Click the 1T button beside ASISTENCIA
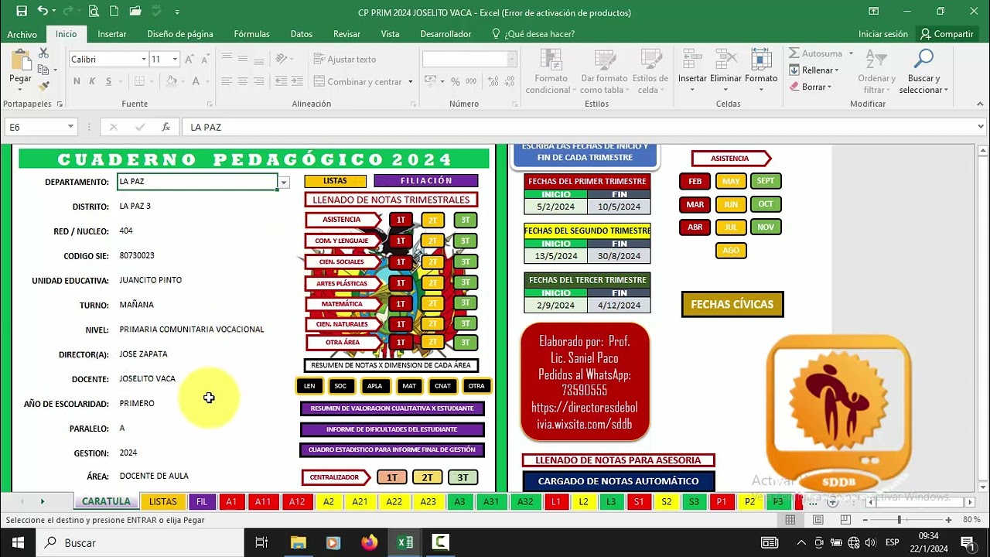990x557 pixels. (x=401, y=220)
